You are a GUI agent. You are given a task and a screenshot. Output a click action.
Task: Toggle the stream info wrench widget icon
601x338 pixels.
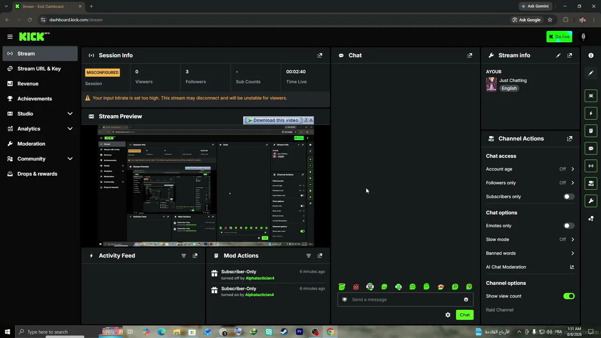pos(591,201)
